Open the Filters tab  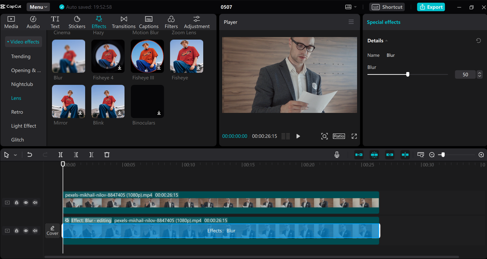[x=171, y=22]
